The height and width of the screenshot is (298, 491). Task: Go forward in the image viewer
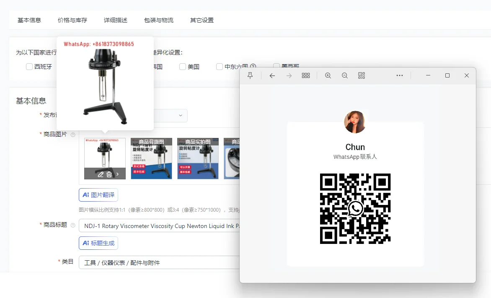coord(289,75)
